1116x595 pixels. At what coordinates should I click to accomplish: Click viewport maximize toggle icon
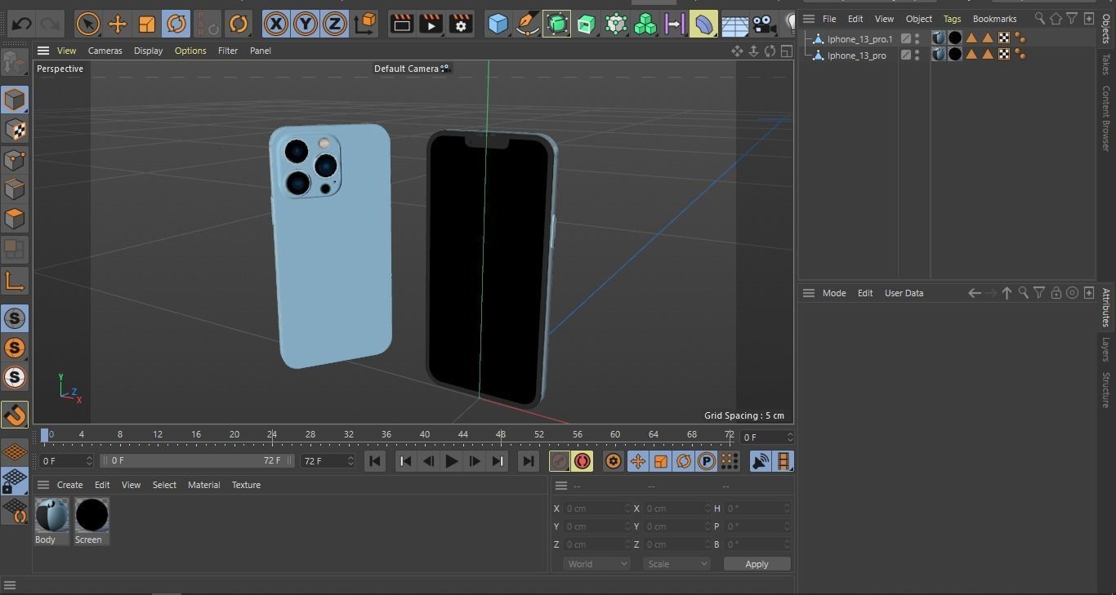[x=786, y=51]
